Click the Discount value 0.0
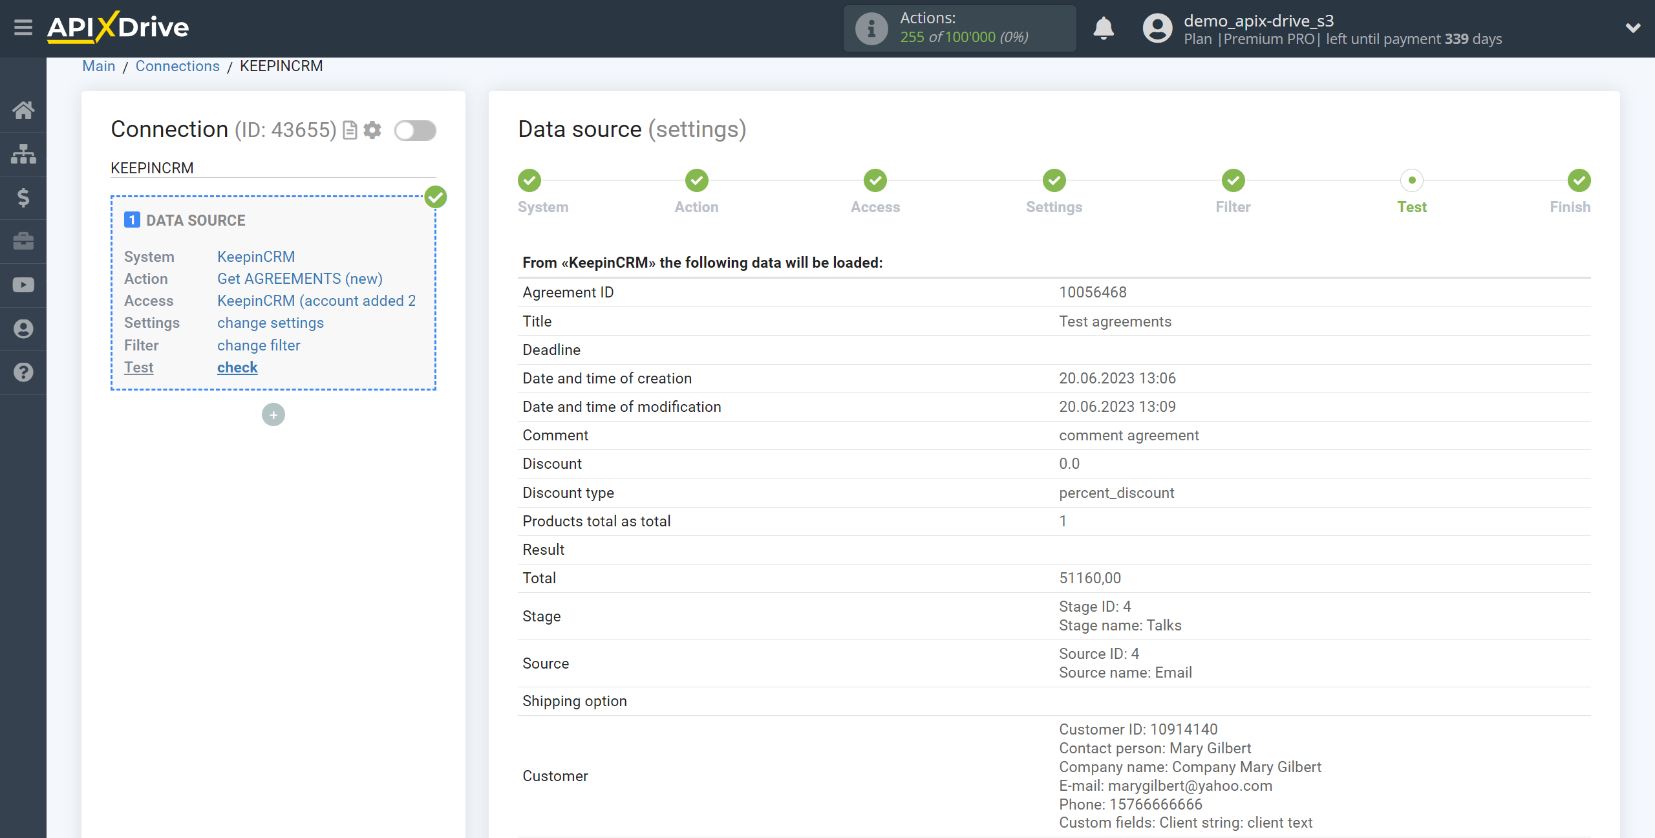Screen dimensions: 1655x838 click(1069, 464)
